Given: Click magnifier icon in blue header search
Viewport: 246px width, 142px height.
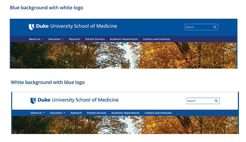Looking at the screenshot, I should (215, 27).
